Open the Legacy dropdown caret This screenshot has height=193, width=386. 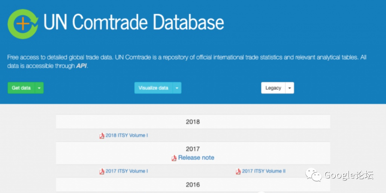click(289, 88)
